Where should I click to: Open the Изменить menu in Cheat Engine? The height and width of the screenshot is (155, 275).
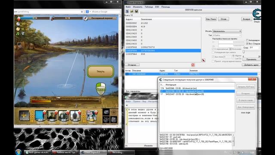point(137,7)
